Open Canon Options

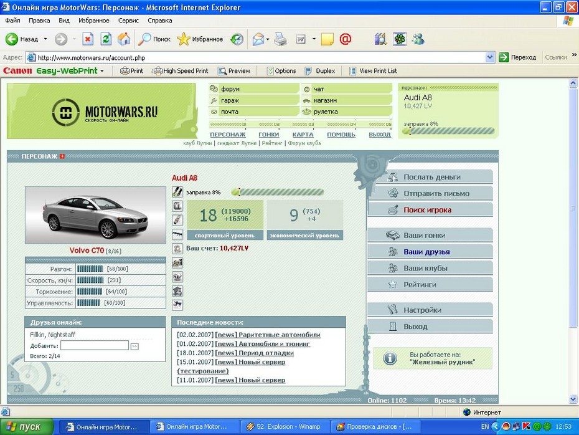[281, 70]
